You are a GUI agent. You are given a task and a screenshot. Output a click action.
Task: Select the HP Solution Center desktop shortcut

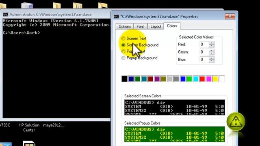point(29,127)
